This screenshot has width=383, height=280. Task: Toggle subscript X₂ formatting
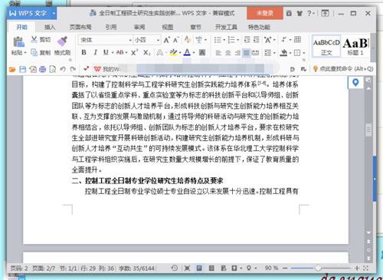tap(146, 53)
